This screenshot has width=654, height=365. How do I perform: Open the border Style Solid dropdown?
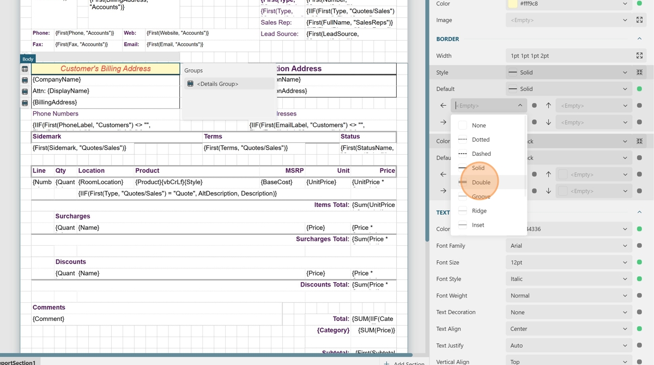point(568,72)
